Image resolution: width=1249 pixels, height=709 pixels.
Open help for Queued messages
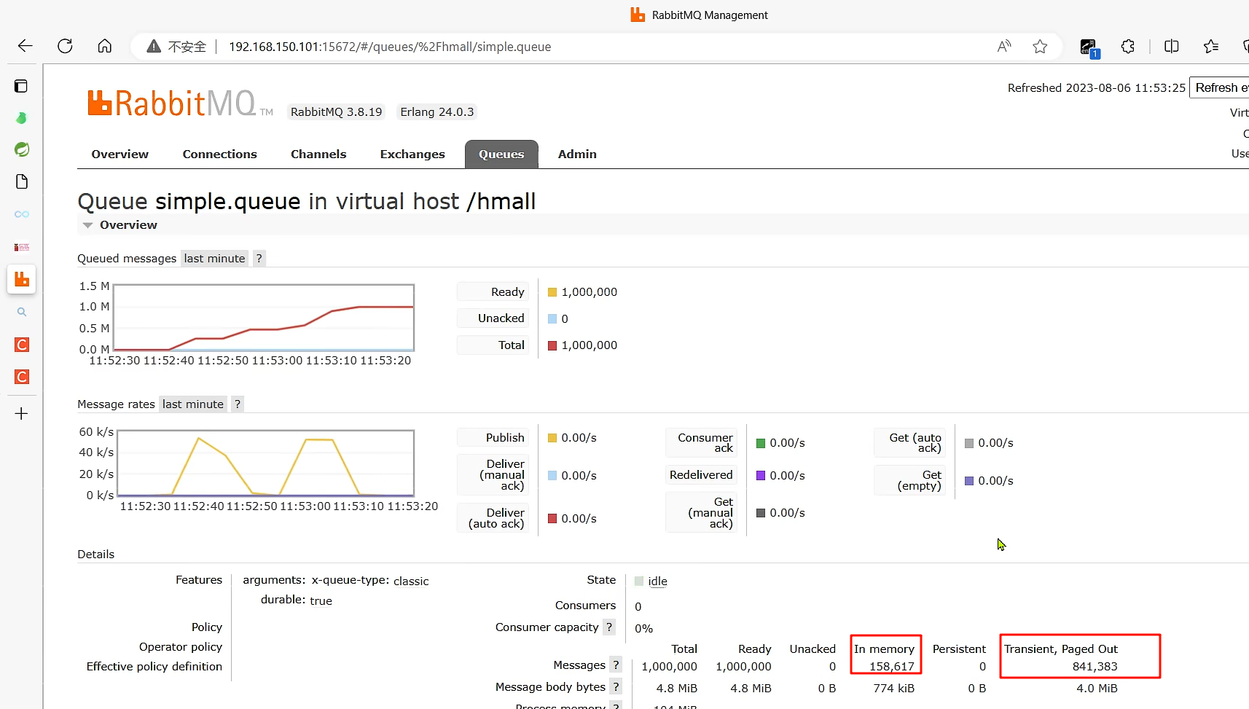click(259, 259)
